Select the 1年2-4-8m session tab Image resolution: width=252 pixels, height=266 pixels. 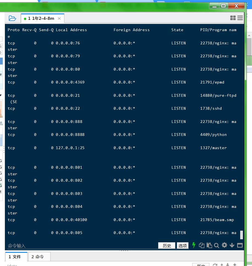click(41, 18)
